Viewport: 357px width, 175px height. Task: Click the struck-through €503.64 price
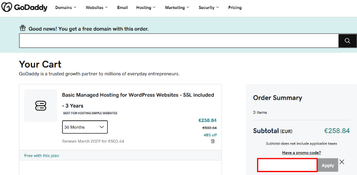209,128
